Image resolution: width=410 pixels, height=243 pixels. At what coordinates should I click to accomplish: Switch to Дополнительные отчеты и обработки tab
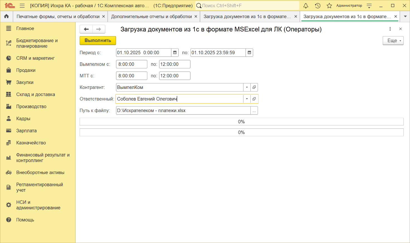pos(151,17)
